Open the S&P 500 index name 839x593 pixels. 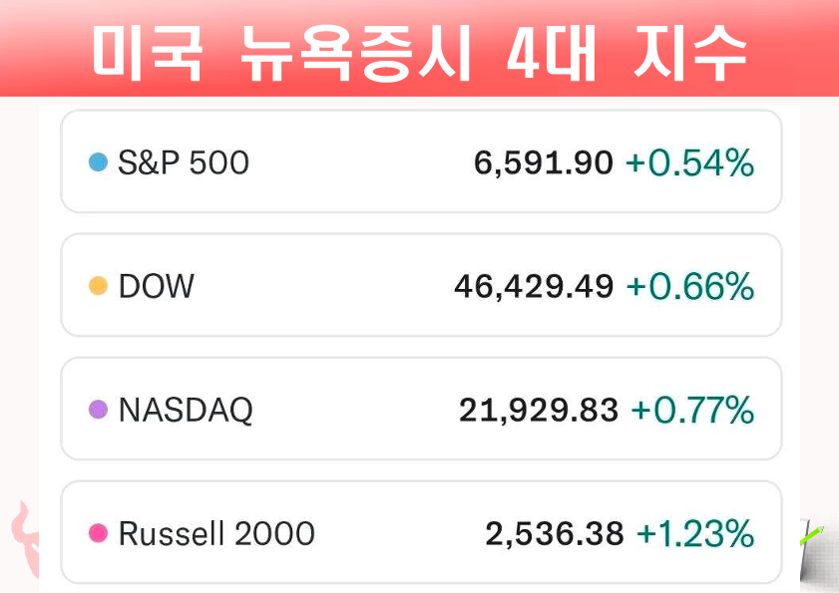[183, 162]
